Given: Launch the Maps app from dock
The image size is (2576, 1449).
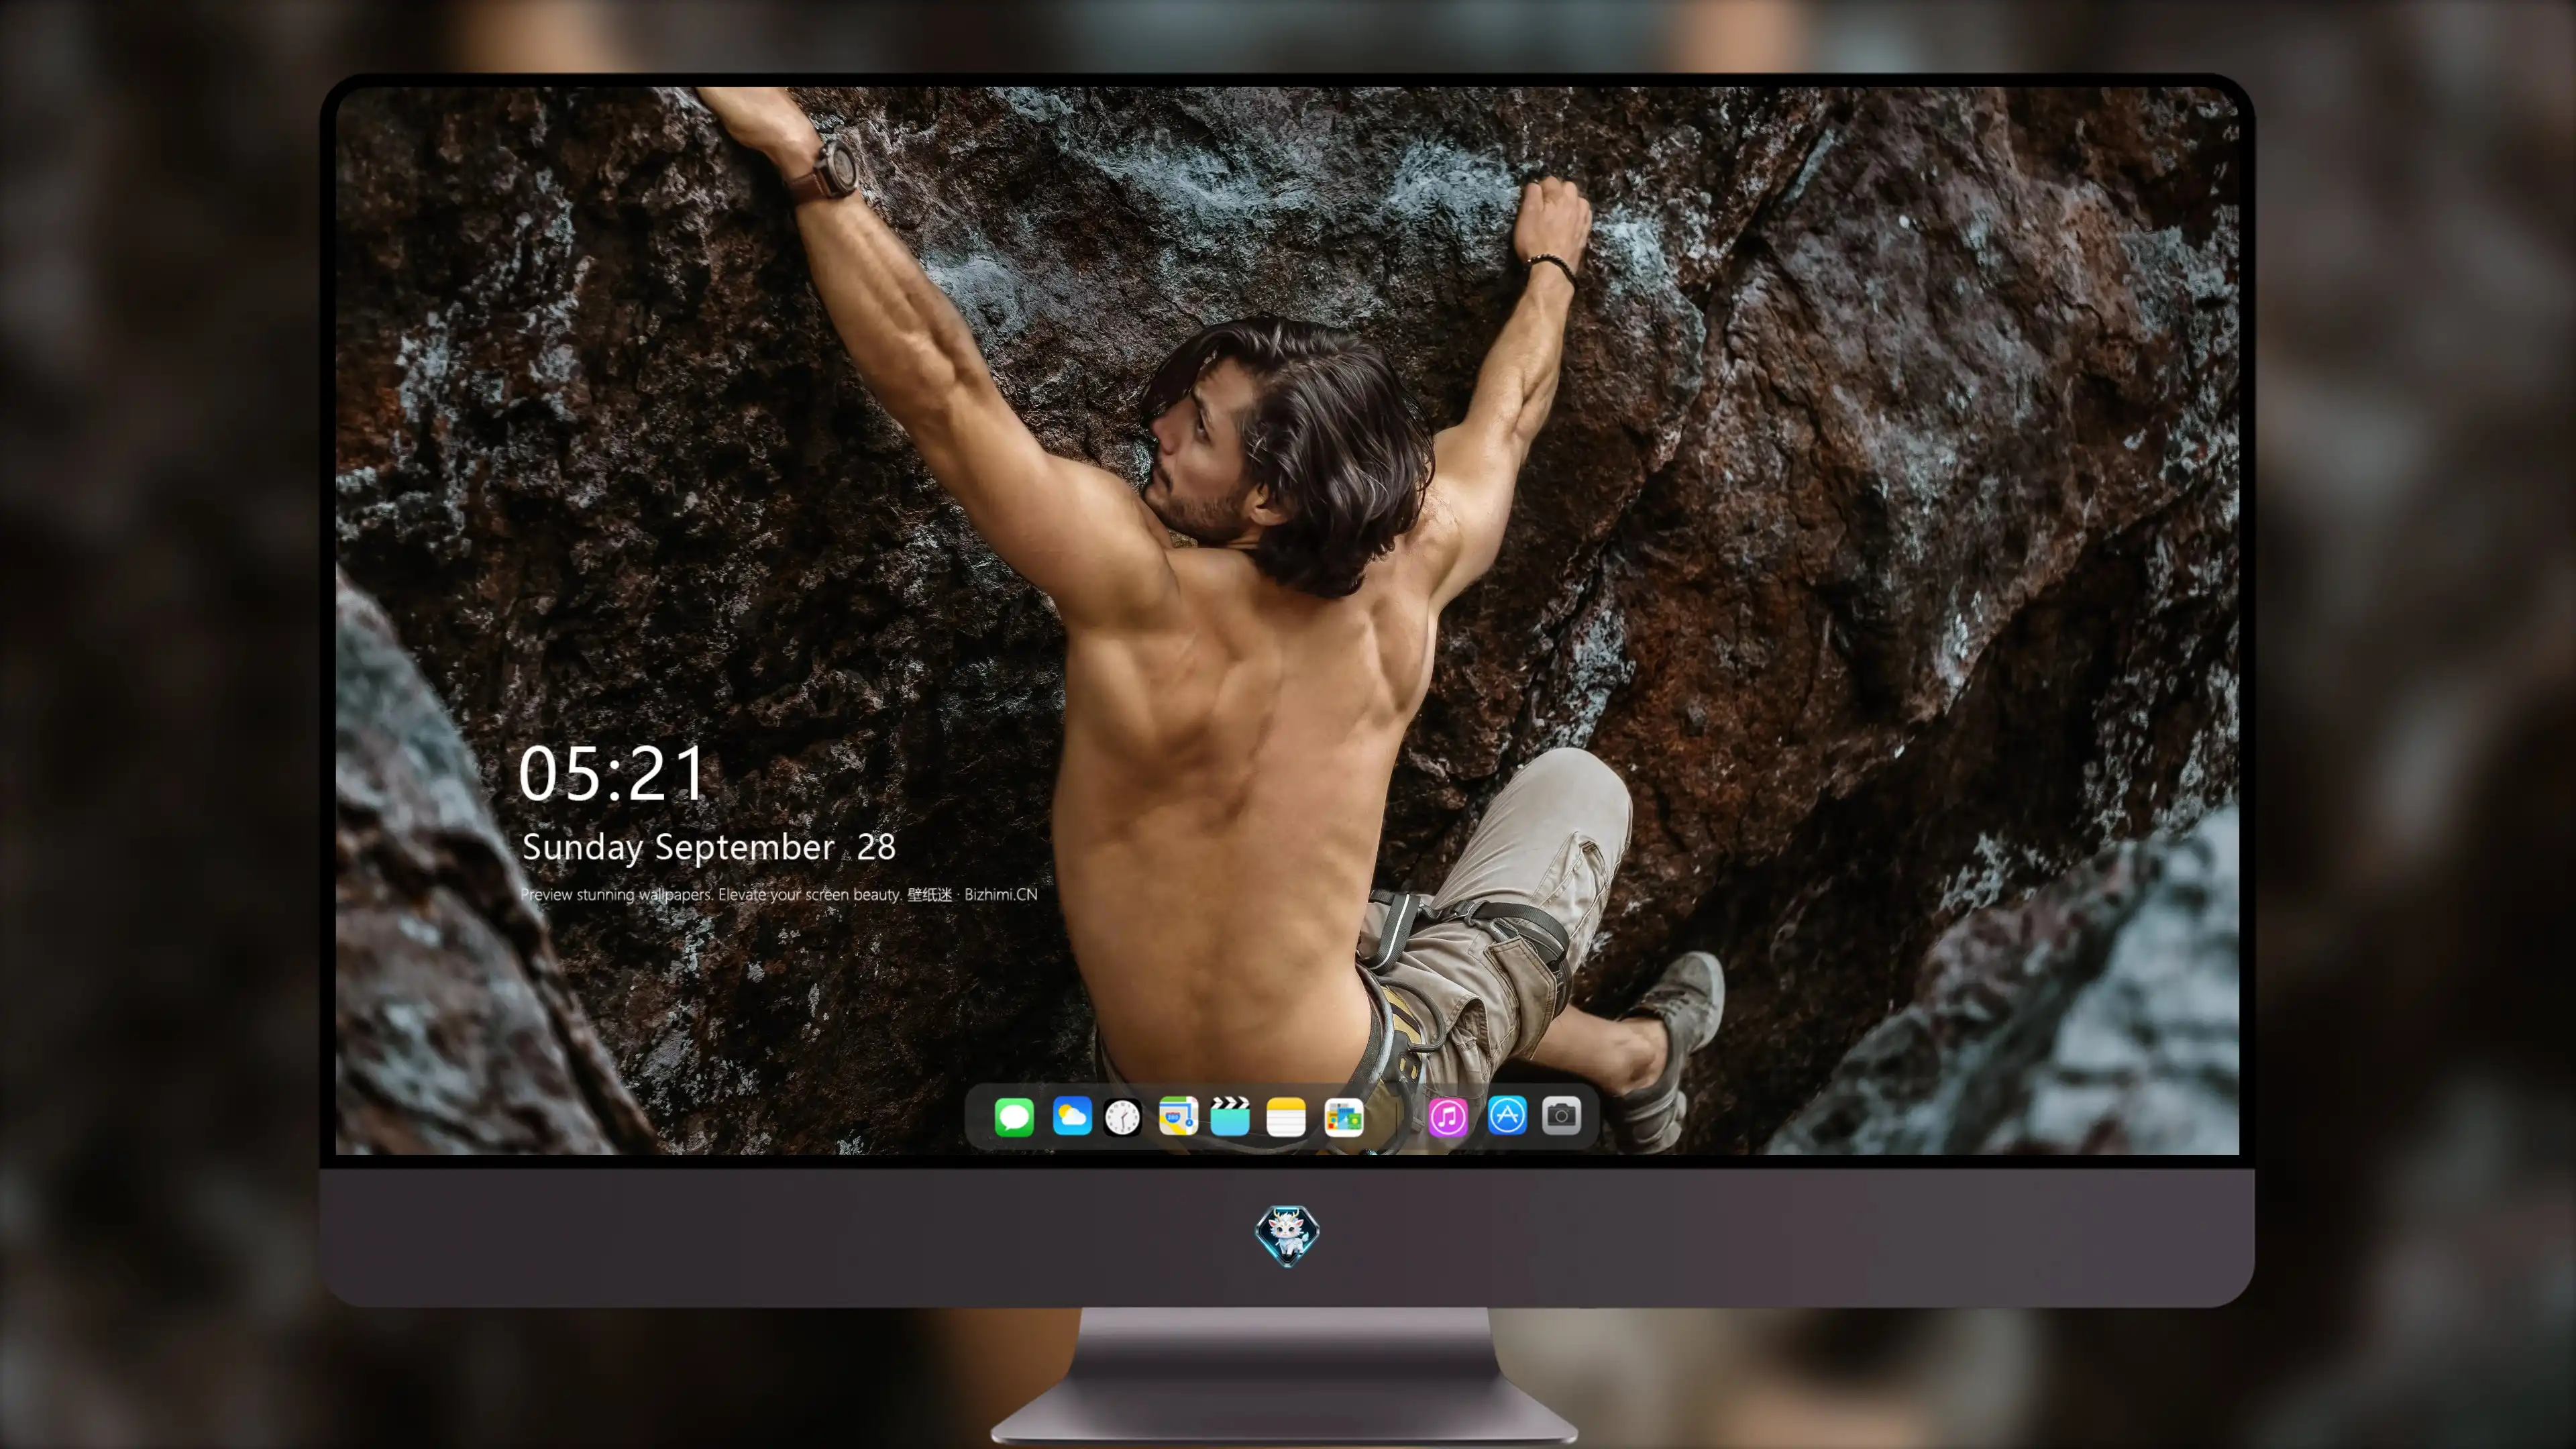Looking at the screenshot, I should tap(1178, 1116).
